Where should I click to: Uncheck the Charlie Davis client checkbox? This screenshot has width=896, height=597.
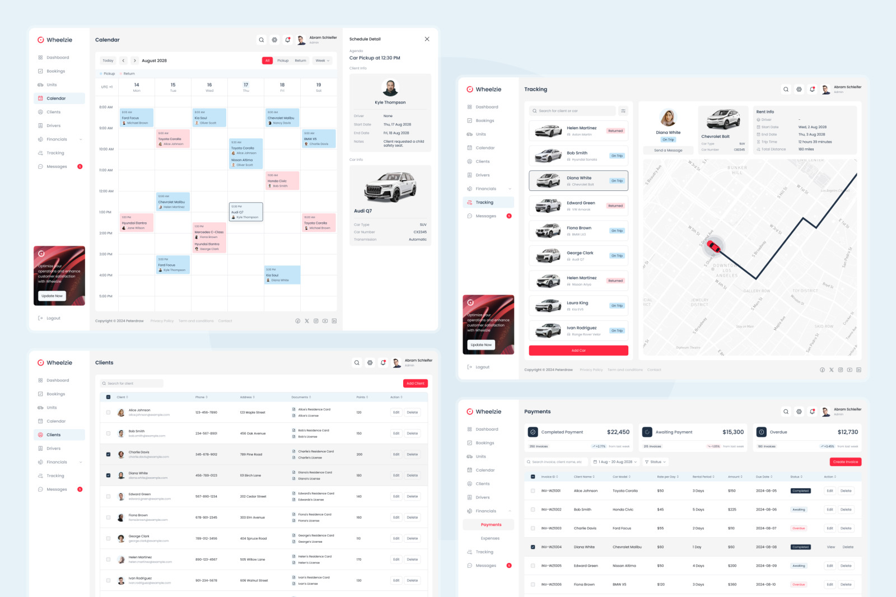point(109,454)
